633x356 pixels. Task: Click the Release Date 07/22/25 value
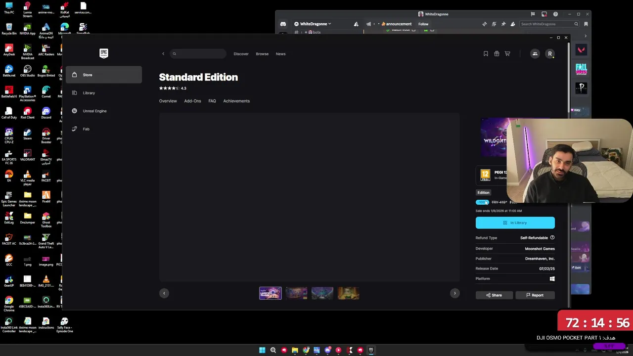pyautogui.click(x=547, y=268)
